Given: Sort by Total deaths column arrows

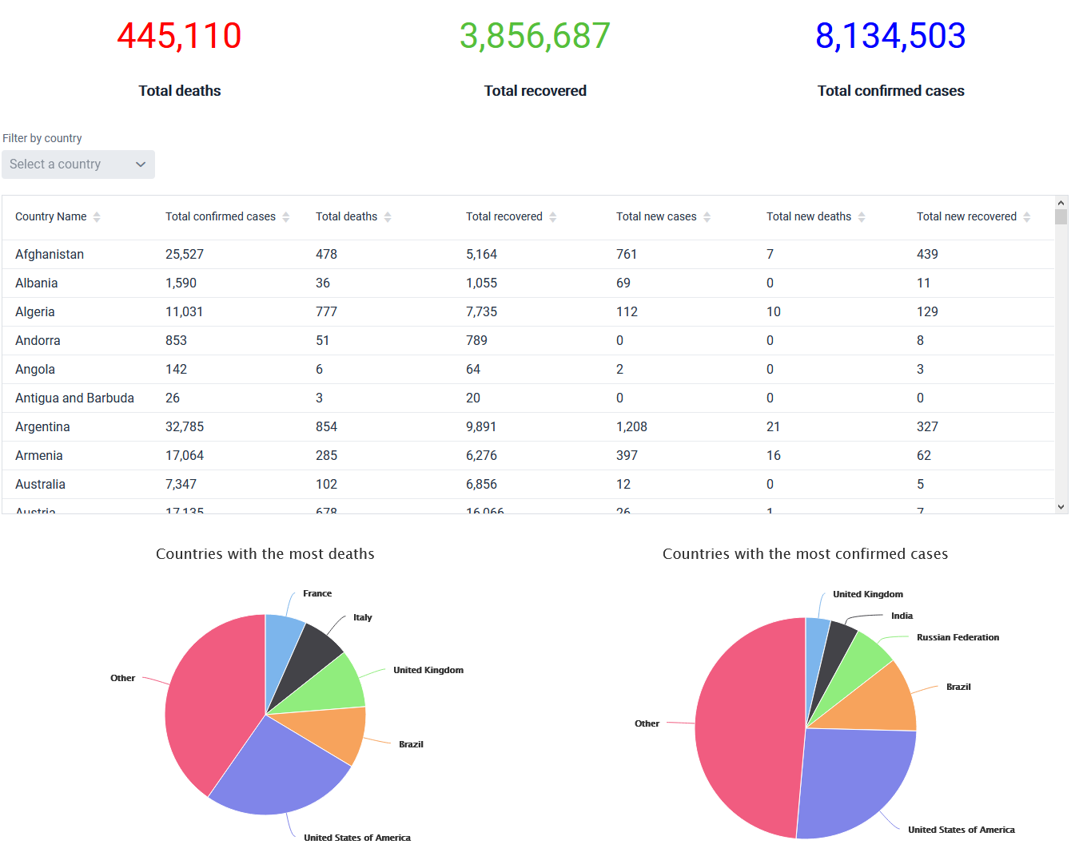Looking at the screenshot, I should (x=388, y=217).
